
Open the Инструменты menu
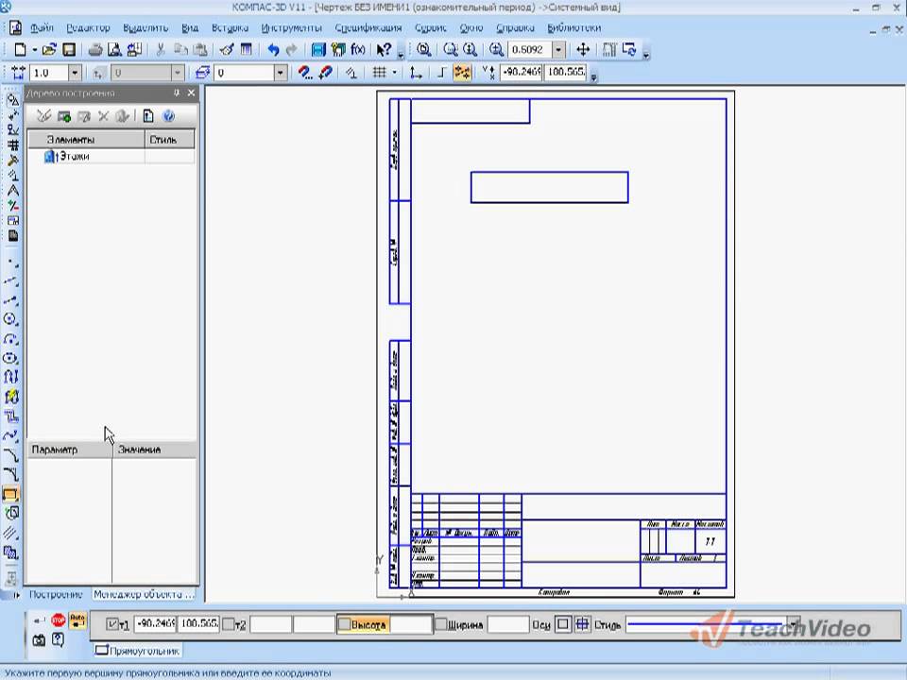point(291,27)
